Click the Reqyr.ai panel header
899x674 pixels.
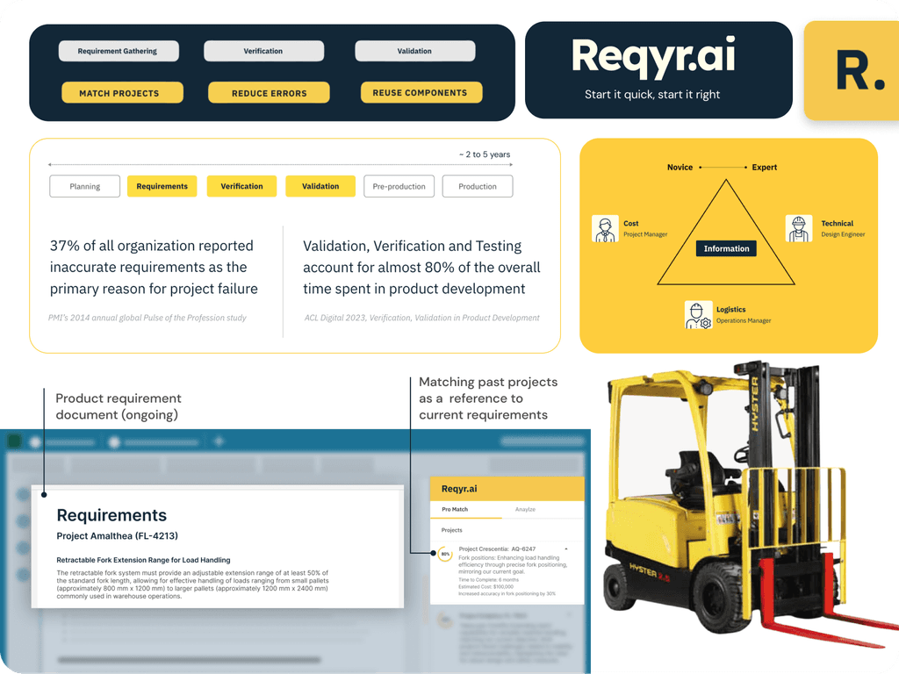507,489
